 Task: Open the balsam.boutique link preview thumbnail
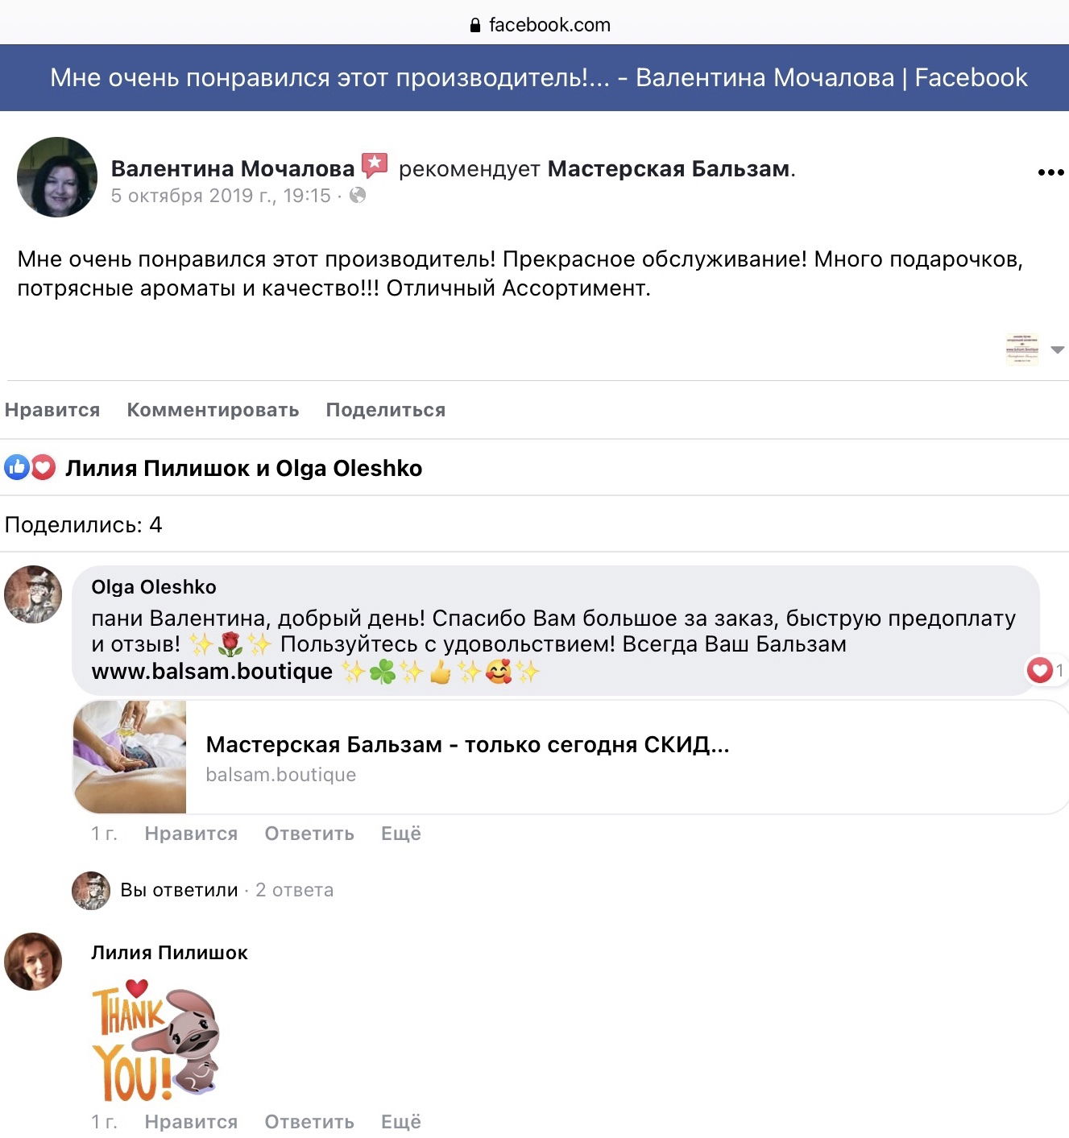click(130, 757)
